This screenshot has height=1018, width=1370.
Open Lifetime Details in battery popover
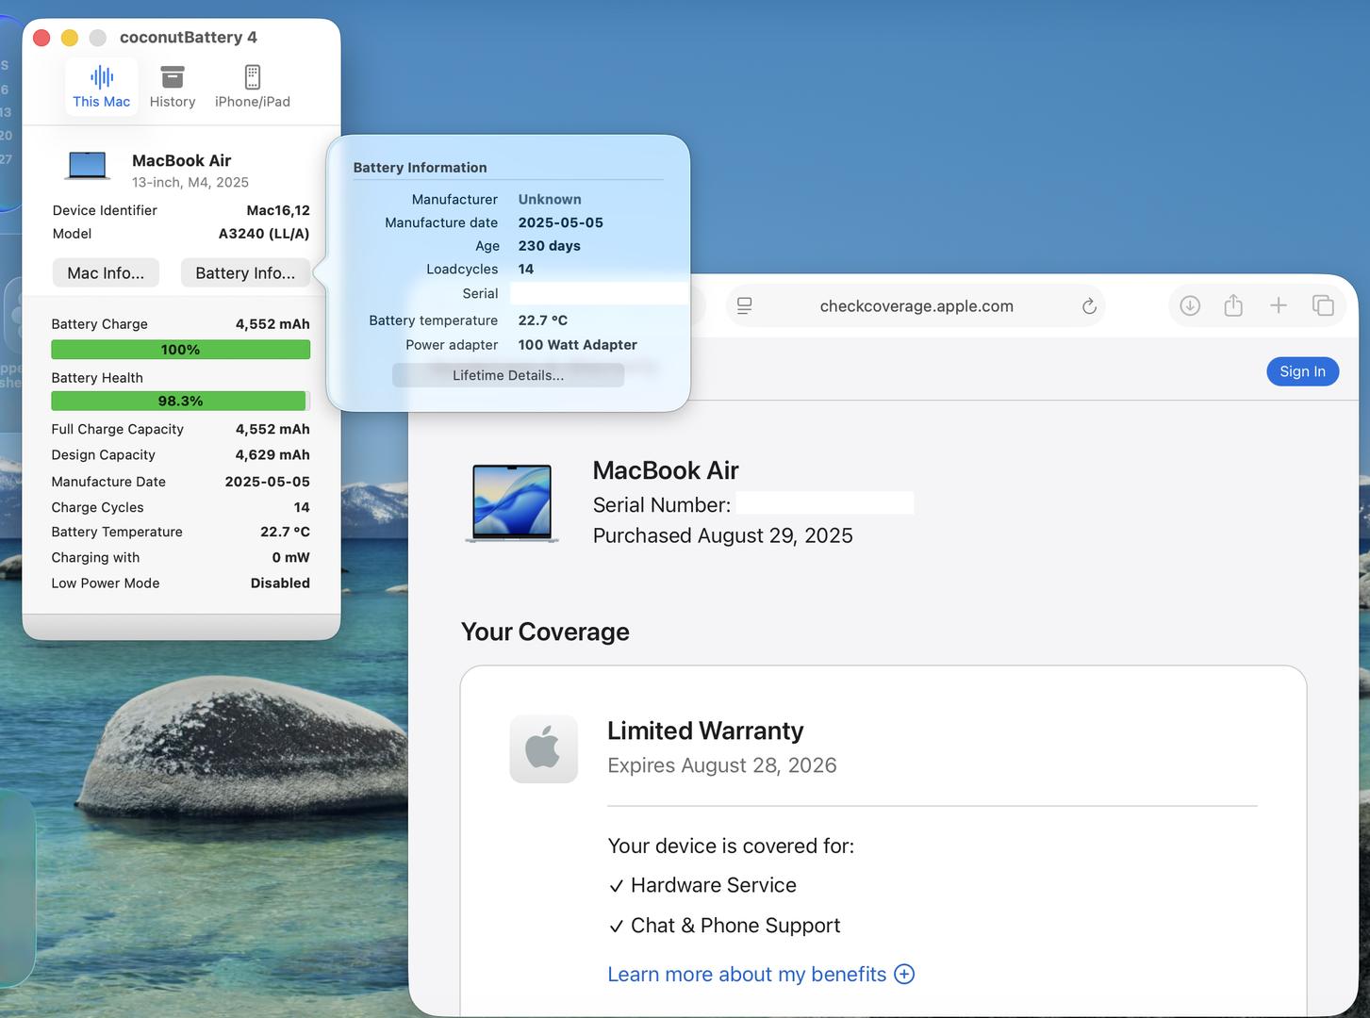pos(507,375)
